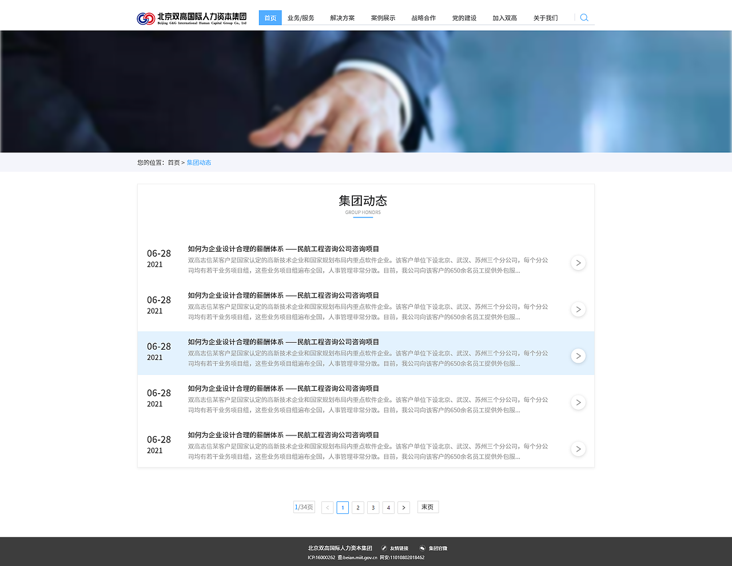Open the search magnifier icon
The width and height of the screenshot is (732, 566).
coord(584,17)
